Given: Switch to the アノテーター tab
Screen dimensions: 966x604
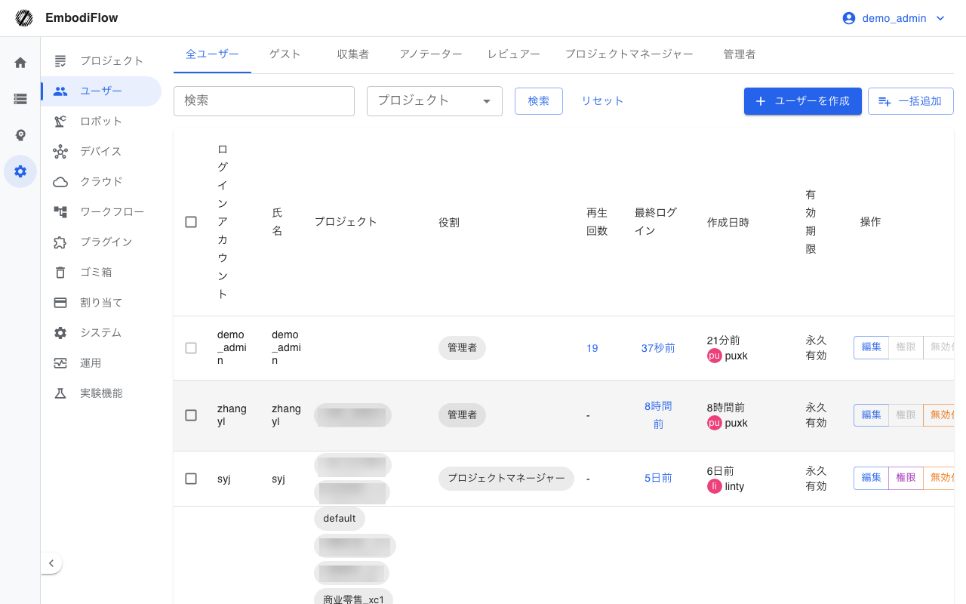Looking at the screenshot, I should (x=431, y=54).
